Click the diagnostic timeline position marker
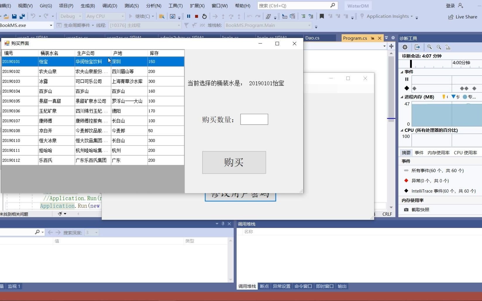This screenshot has width=482, height=301. 411,64
